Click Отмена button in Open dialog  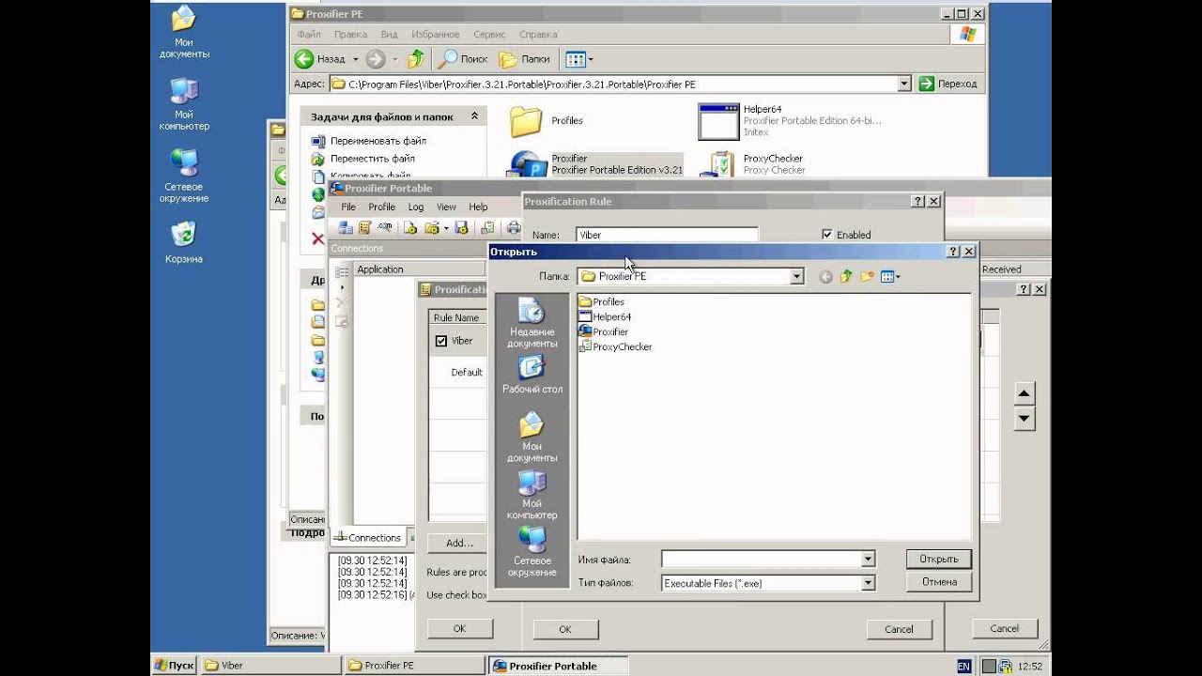click(x=939, y=581)
